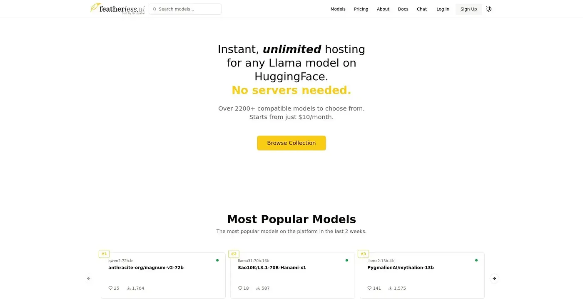This screenshot has height=303, width=583.
Task: Click the #3 rank badge
Action: [363, 254]
